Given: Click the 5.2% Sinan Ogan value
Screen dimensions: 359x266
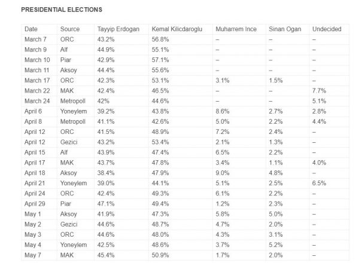Looking at the screenshot, I should [x=276, y=245].
